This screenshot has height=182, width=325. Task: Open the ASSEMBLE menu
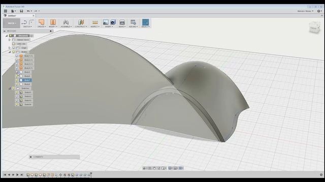tap(66, 27)
